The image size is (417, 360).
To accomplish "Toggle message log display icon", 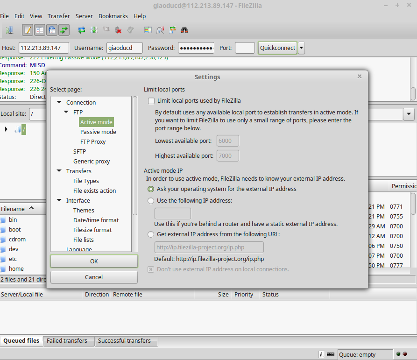I will [x=28, y=30].
